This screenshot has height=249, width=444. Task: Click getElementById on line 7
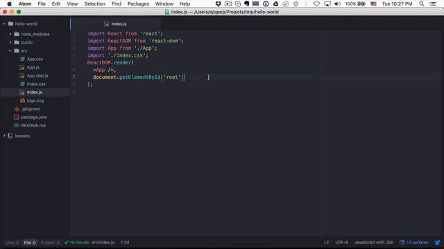point(140,77)
